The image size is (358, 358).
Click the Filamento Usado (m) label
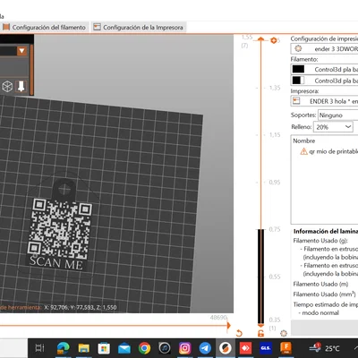(320, 284)
